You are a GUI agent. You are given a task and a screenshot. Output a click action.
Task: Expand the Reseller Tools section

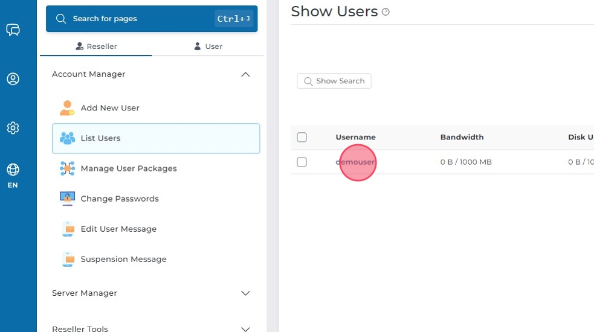click(x=245, y=328)
